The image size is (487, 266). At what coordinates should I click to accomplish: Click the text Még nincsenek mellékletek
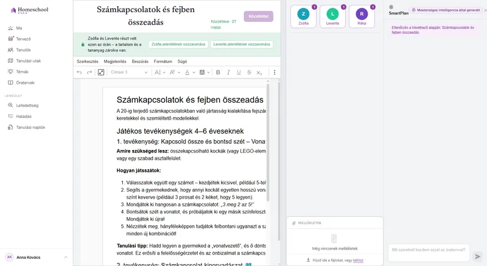(x=335, y=248)
